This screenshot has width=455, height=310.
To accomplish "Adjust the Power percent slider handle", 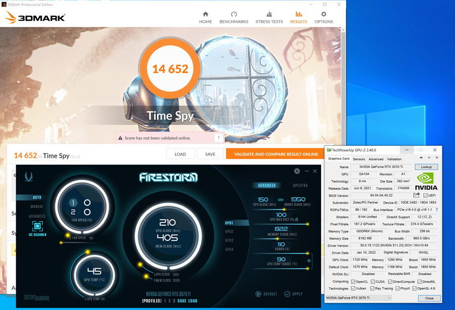I will coord(307,253).
